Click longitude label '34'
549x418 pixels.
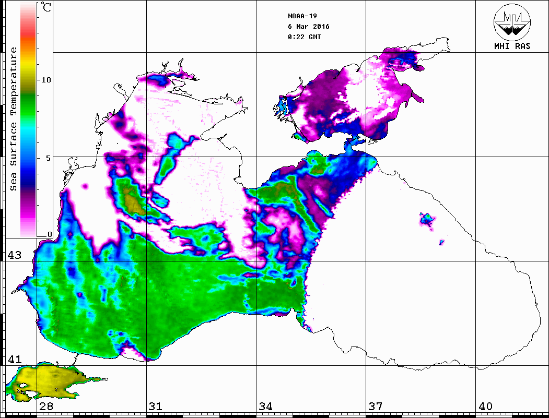(265, 407)
